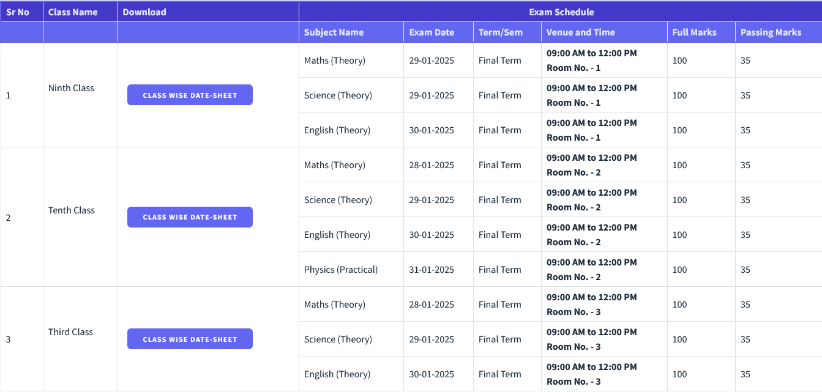Screen dimensions: 822x392
Task: Select Ninth Class Maths (Theory) subject
Action: [x=335, y=61]
